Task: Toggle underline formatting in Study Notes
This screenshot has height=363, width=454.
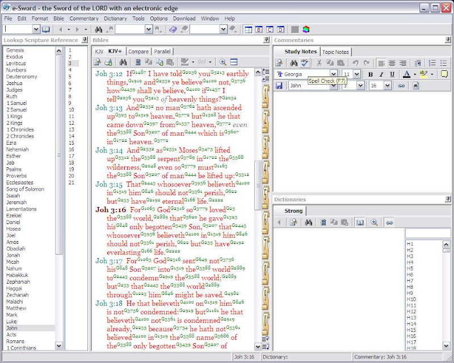Action: pyautogui.click(x=392, y=74)
